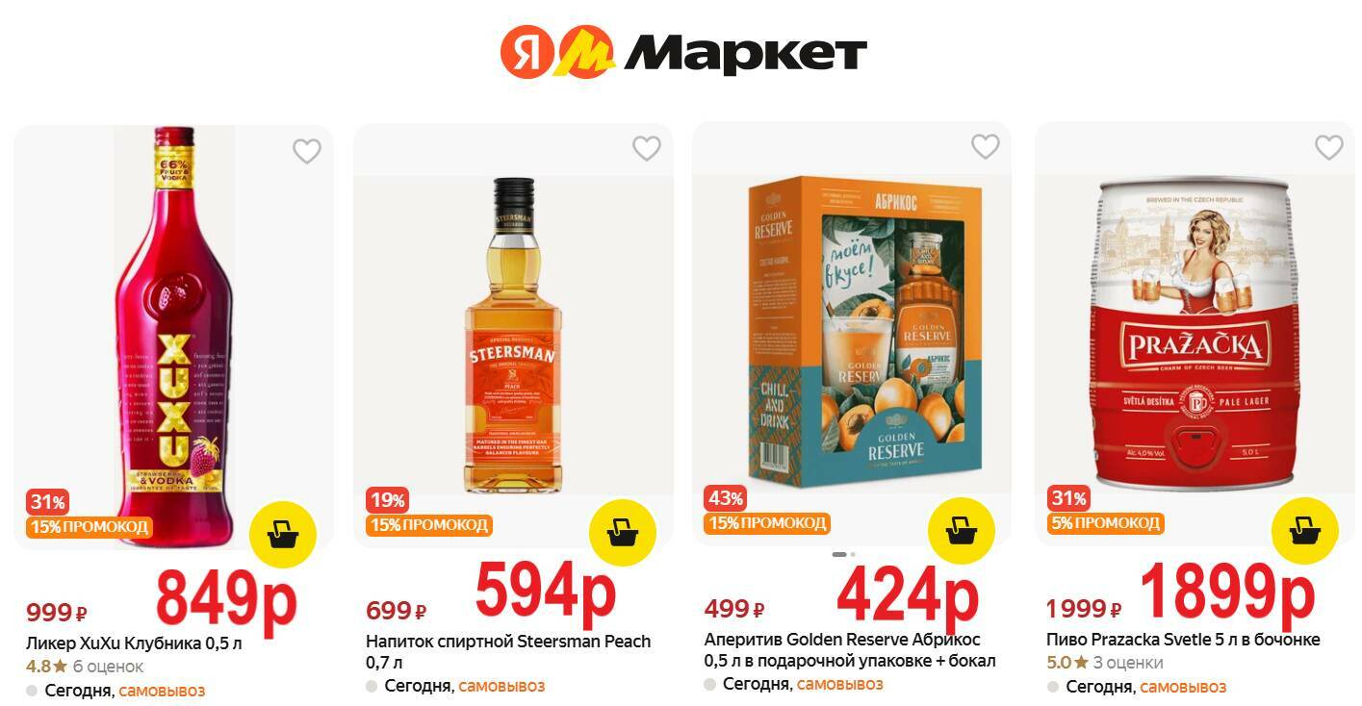The height and width of the screenshot is (706, 1362).
Task: Click the 31% discount badge on XuXu
Action: [x=47, y=502]
